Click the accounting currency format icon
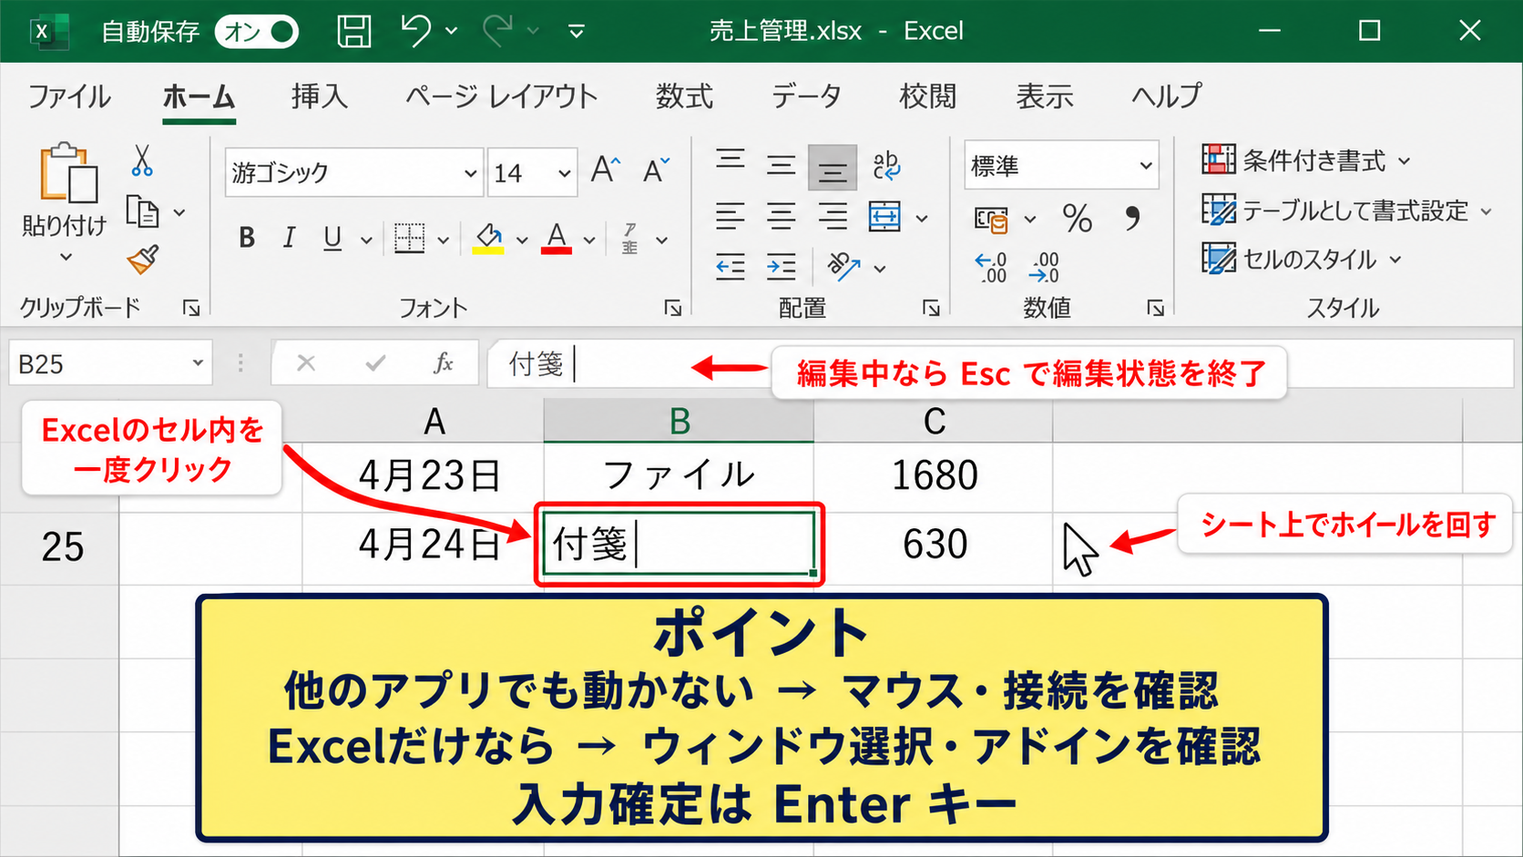Image resolution: width=1523 pixels, height=857 pixels. coord(991,219)
